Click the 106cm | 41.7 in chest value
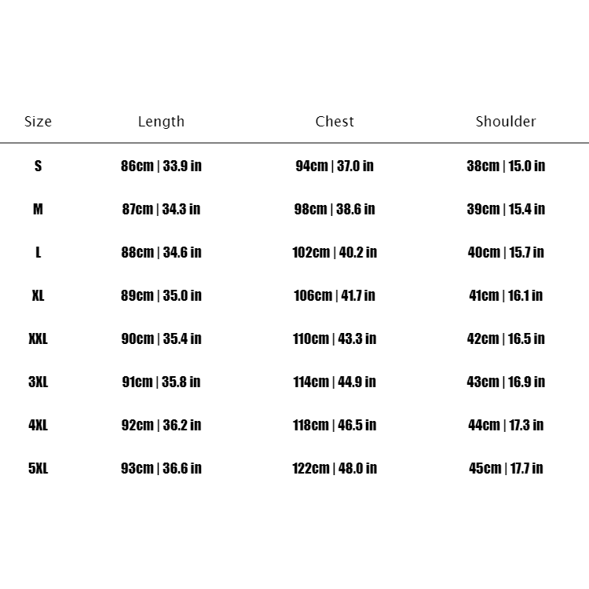 (335, 295)
